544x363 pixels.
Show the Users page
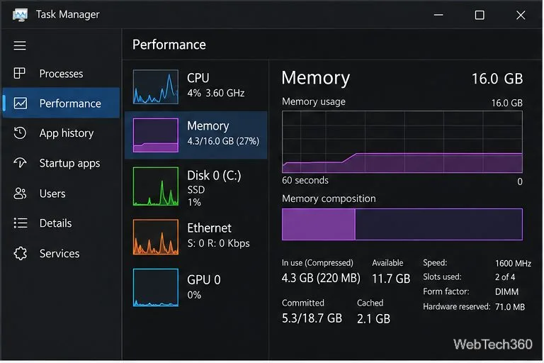click(61, 193)
